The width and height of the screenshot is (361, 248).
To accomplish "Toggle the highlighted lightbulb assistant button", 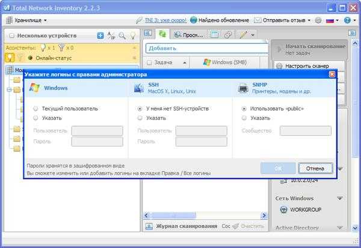I will [10, 58].
